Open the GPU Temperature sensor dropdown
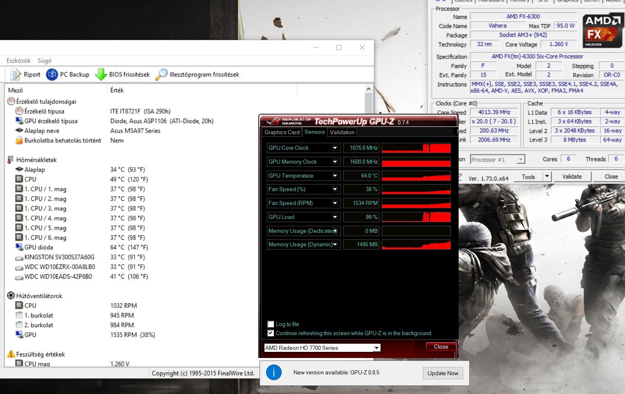Image resolution: width=625 pixels, height=394 pixels. pyautogui.click(x=335, y=176)
